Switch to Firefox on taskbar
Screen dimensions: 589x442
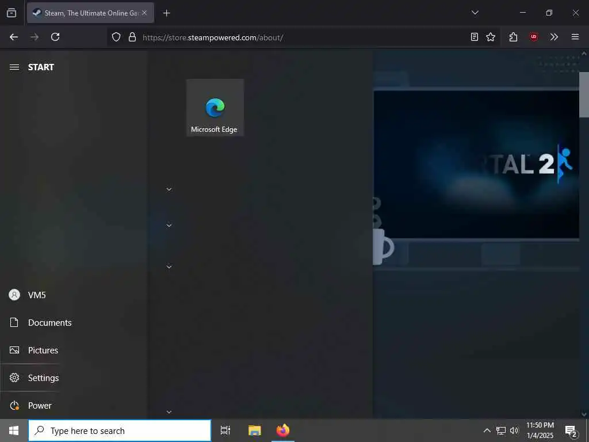[283, 430]
